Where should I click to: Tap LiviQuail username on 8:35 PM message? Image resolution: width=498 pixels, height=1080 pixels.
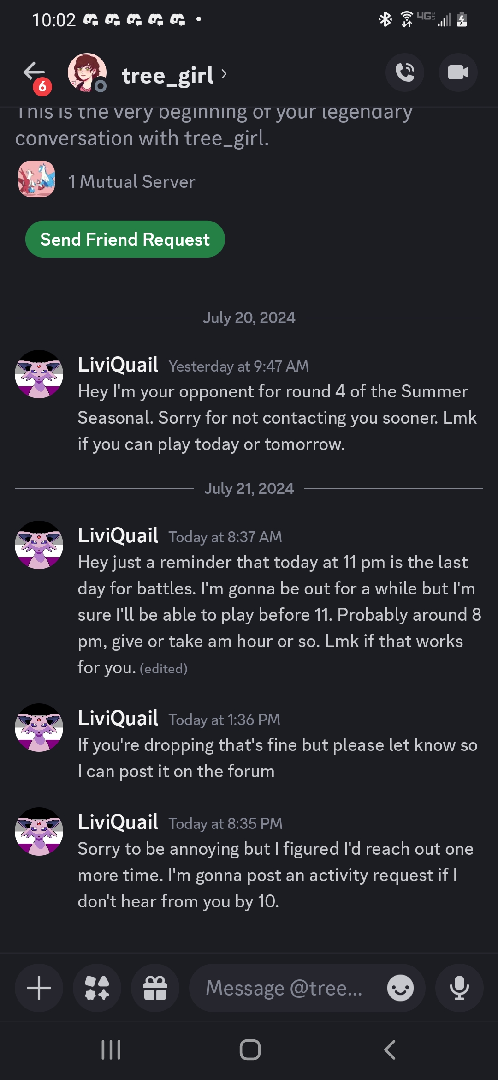pyautogui.click(x=118, y=822)
